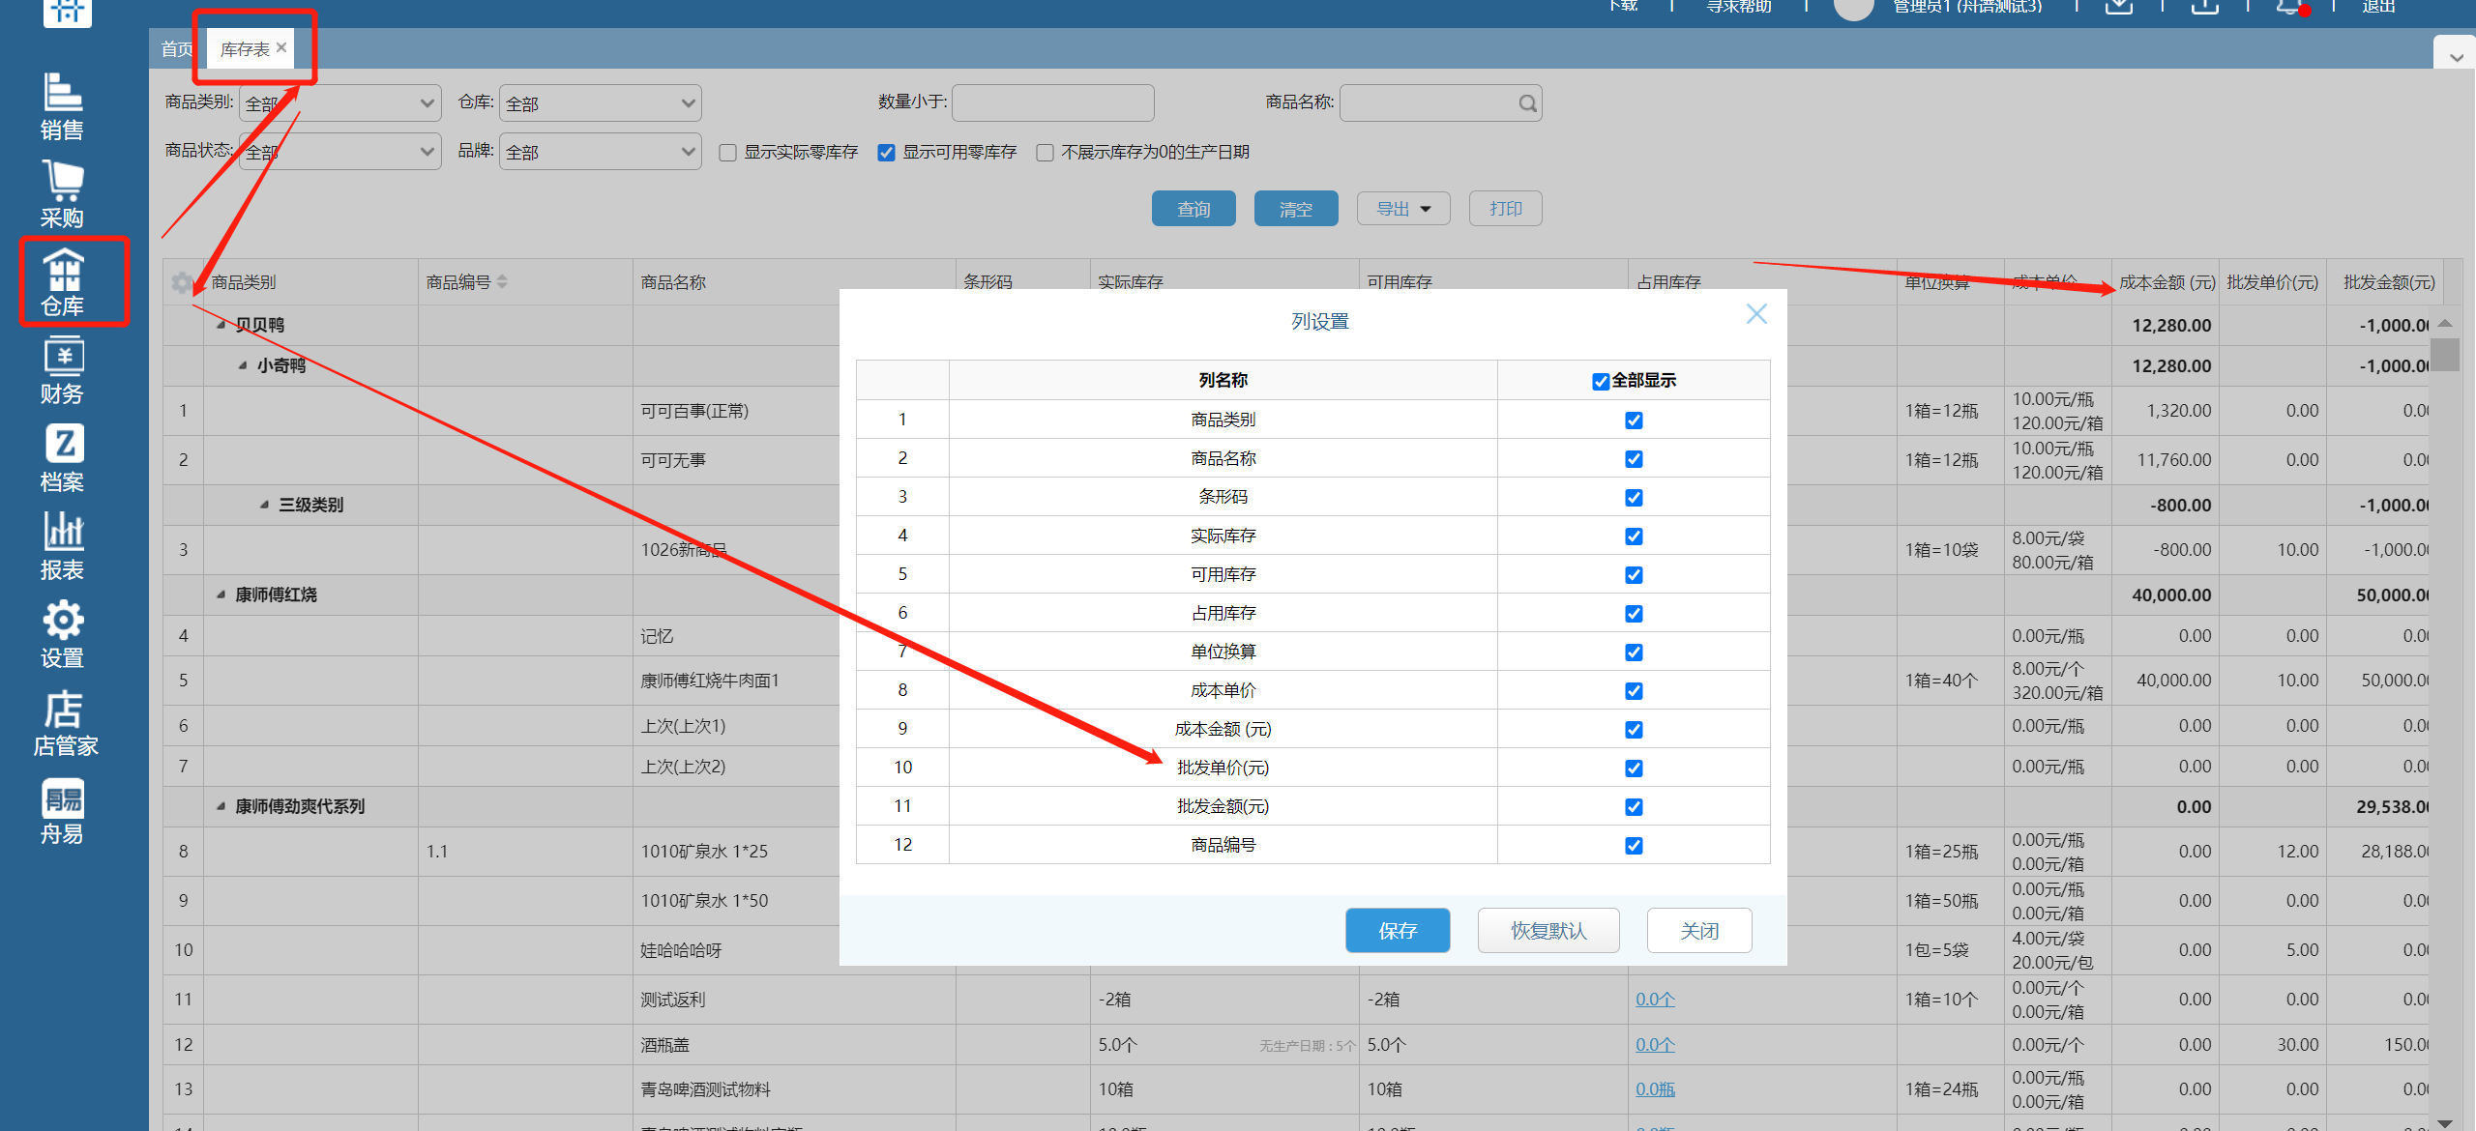Open the 商品状态 dropdown
The image size is (2476, 1131).
point(339,152)
